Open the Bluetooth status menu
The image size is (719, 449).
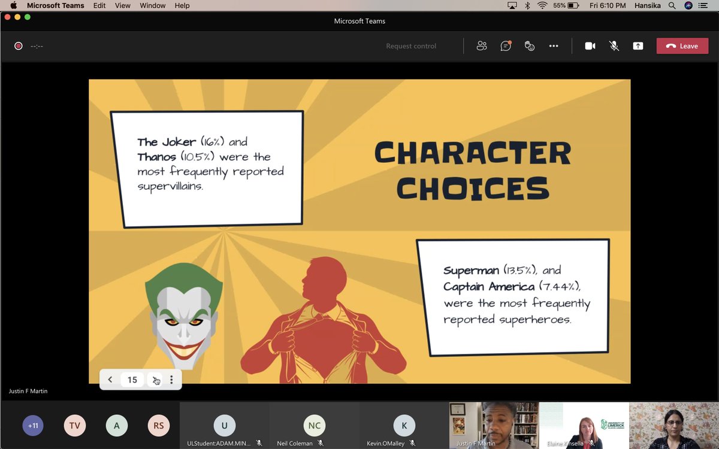tap(528, 5)
